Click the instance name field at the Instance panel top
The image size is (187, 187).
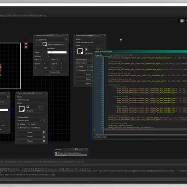click(50, 40)
